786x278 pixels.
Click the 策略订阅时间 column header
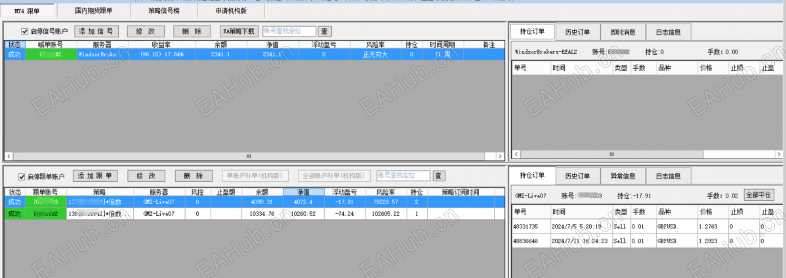461,192
